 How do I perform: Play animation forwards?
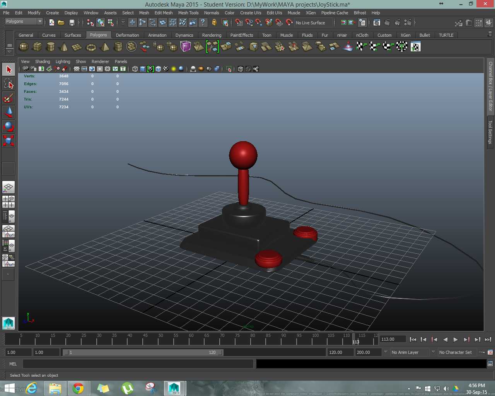coord(456,340)
